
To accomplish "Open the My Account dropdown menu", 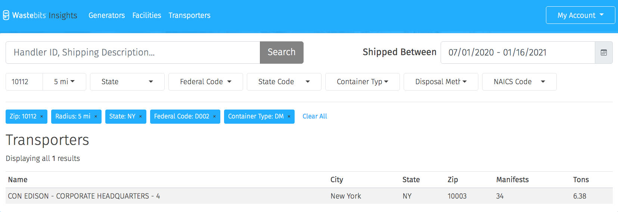I will coord(580,15).
